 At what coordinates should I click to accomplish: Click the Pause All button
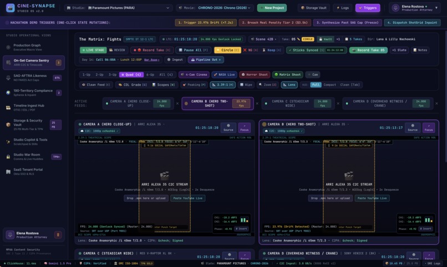193,50
